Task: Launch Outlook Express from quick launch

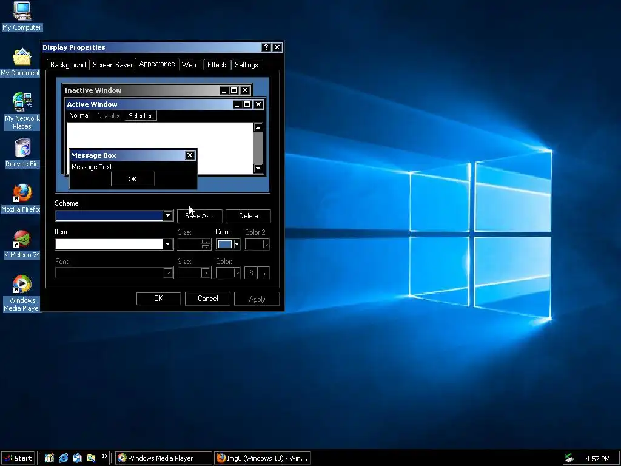Action: 77,458
